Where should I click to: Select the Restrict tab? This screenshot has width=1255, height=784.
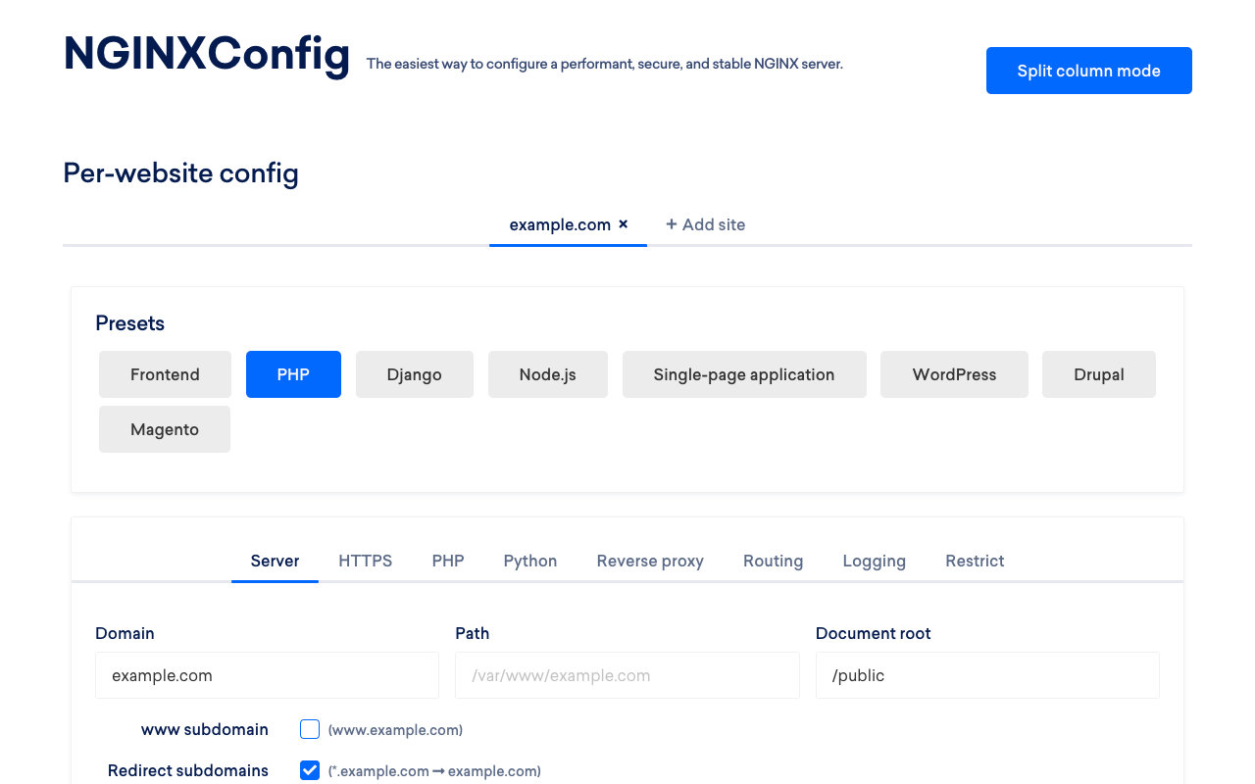[x=975, y=561]
